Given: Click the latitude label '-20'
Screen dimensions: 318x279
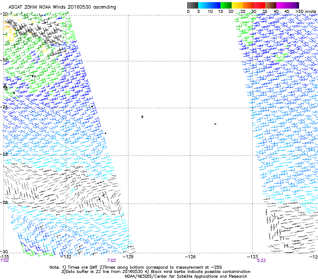Looking at the screenshot, I should point(4,14).
